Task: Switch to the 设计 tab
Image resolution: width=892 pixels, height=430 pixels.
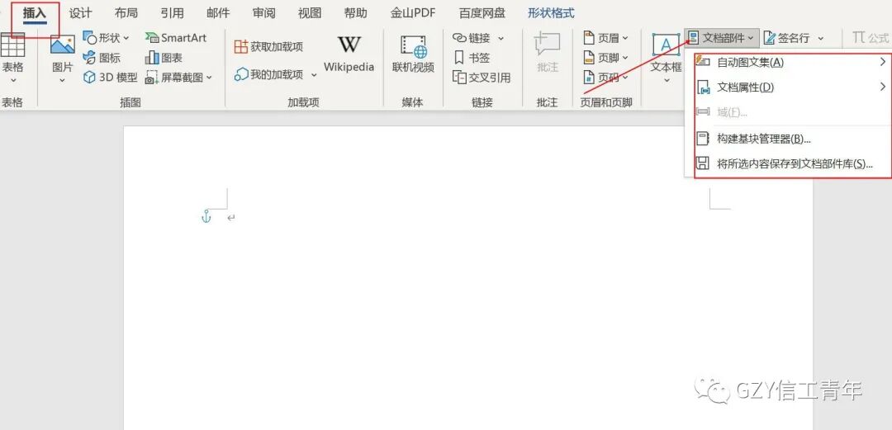Action: click(x=80, y=13)
